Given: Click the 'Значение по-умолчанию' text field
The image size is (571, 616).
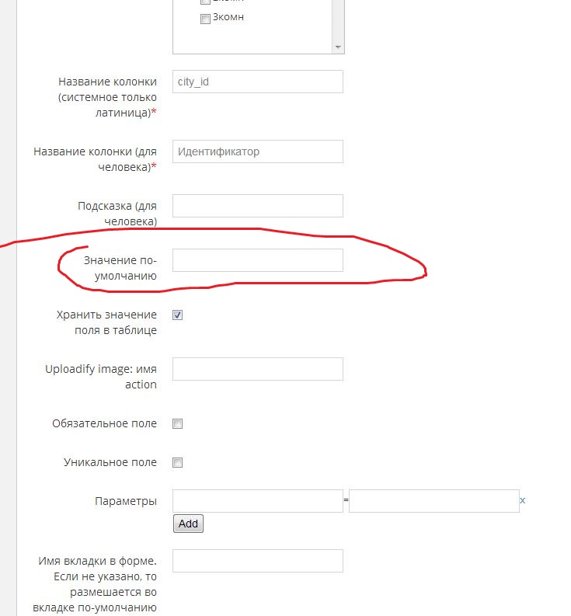Looking at the screenshot, I should [257, 260].
